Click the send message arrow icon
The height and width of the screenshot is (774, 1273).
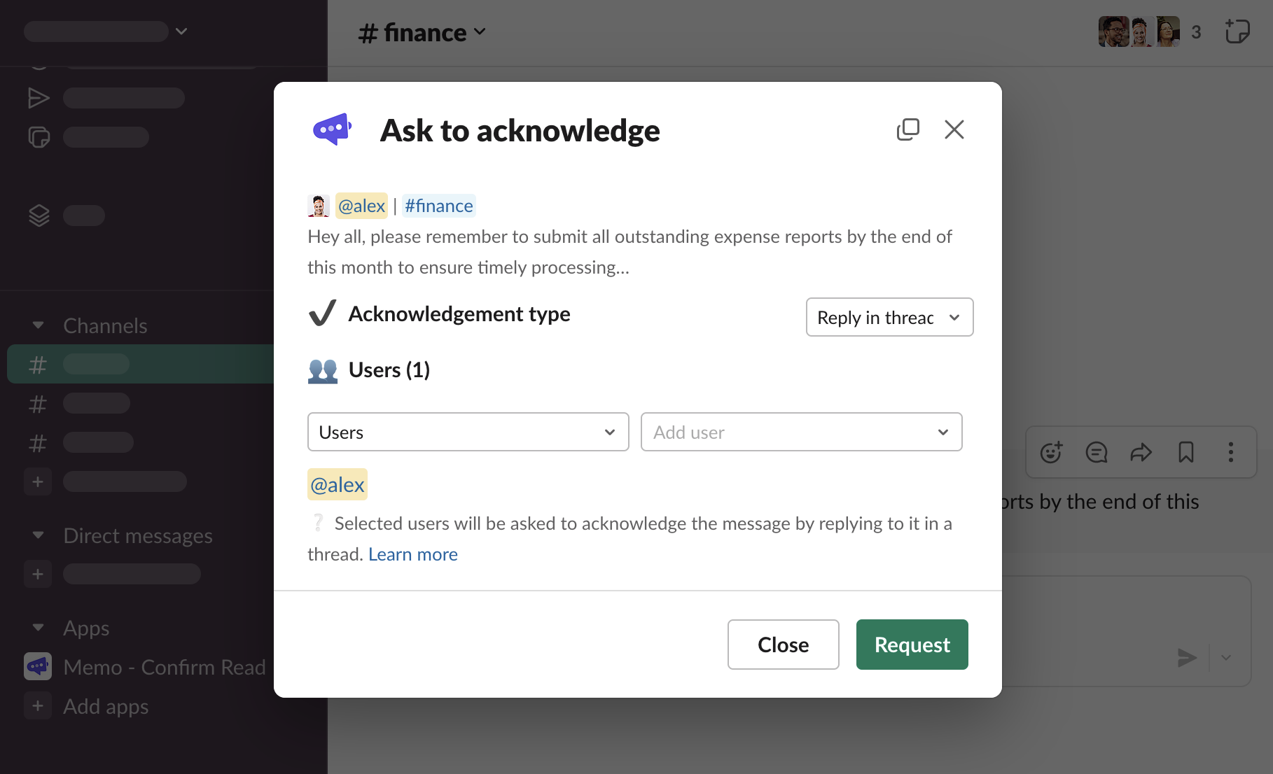click(x=1187, y=658)
